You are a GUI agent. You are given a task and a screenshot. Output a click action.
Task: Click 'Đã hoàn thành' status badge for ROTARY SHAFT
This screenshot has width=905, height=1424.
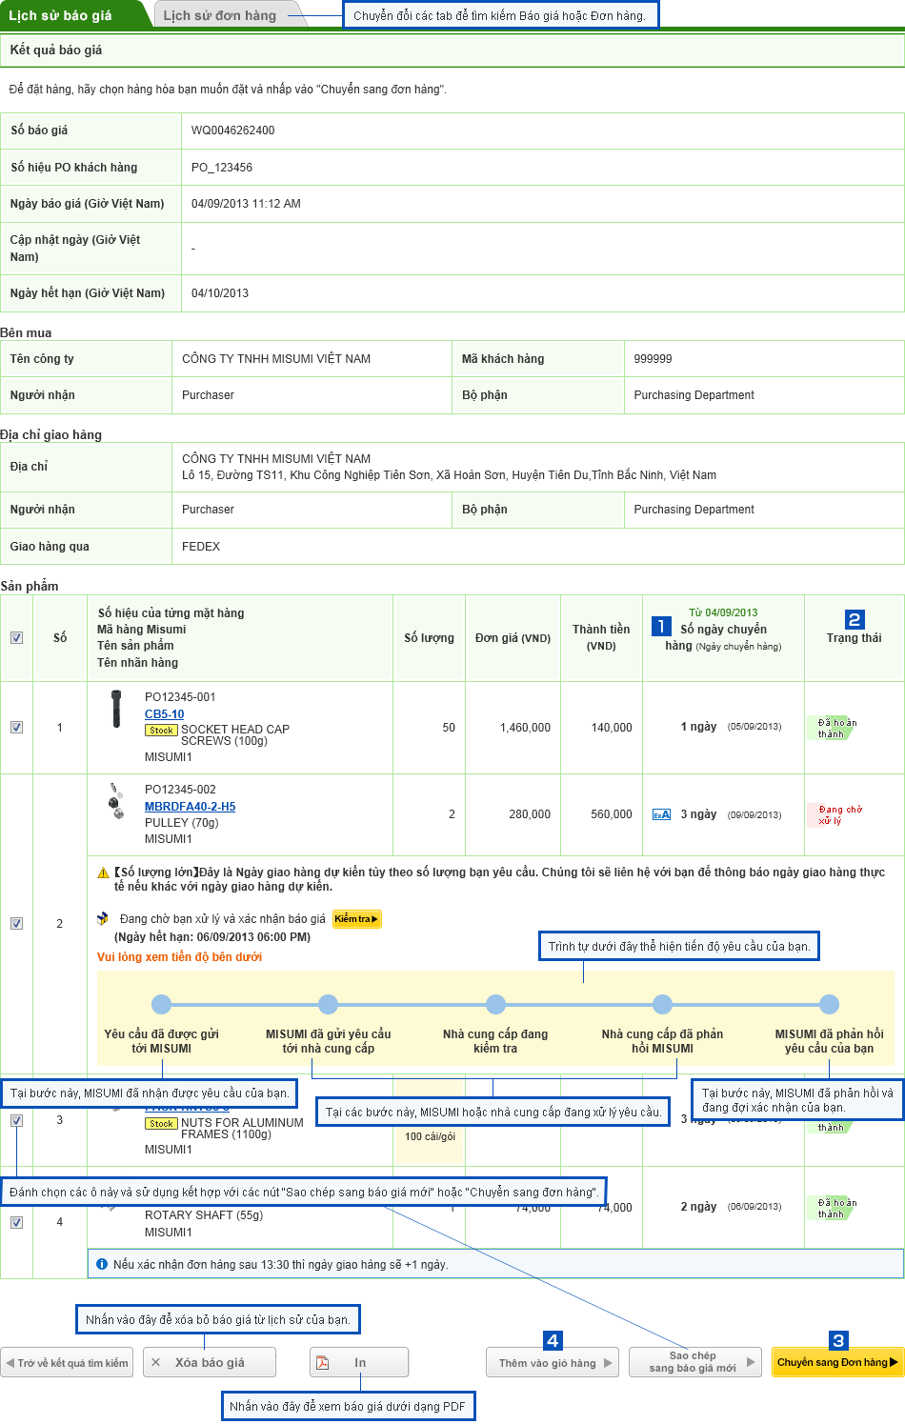pos(831,1208)
